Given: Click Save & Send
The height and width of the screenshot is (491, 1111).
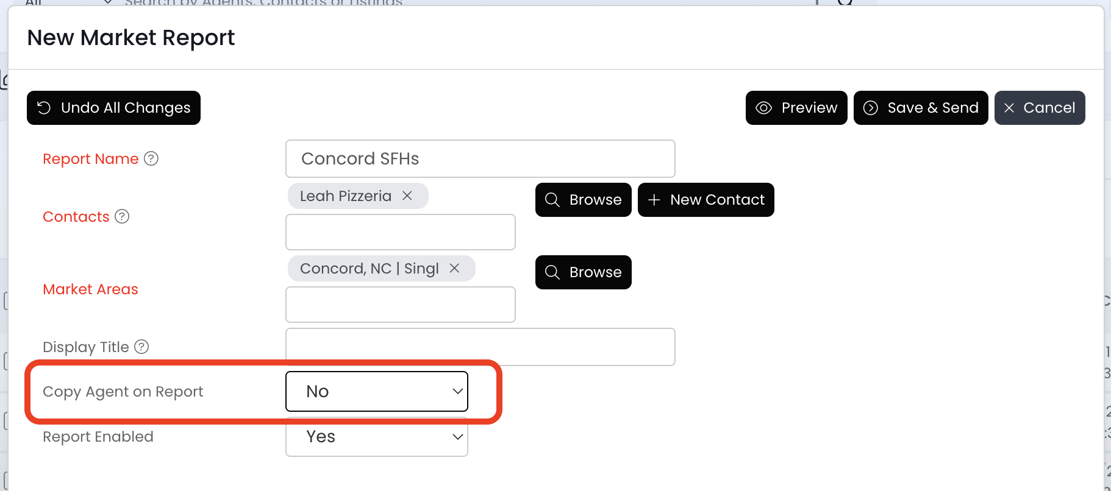Looking at the screenshot, I should point(920,108).
